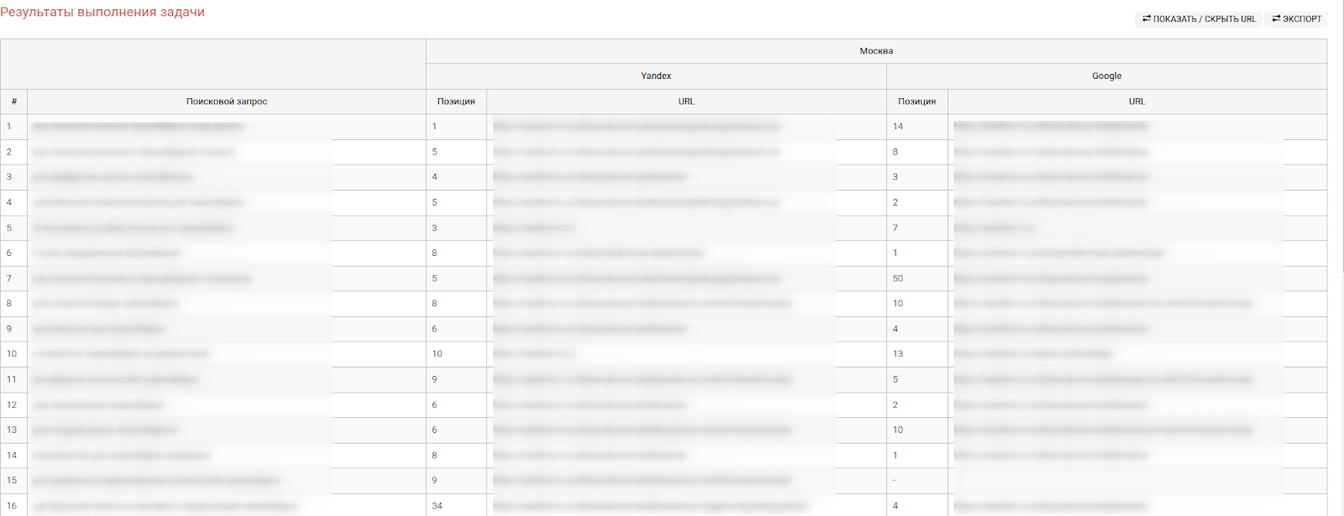Click the Позиция header under Google

[916, 102]
